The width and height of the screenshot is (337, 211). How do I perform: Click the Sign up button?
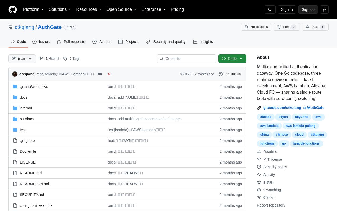(x=308, y=9)
